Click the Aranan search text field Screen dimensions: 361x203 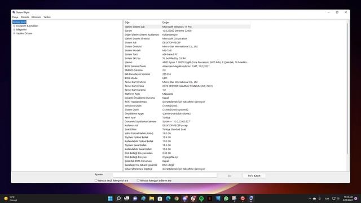(165, 175)
